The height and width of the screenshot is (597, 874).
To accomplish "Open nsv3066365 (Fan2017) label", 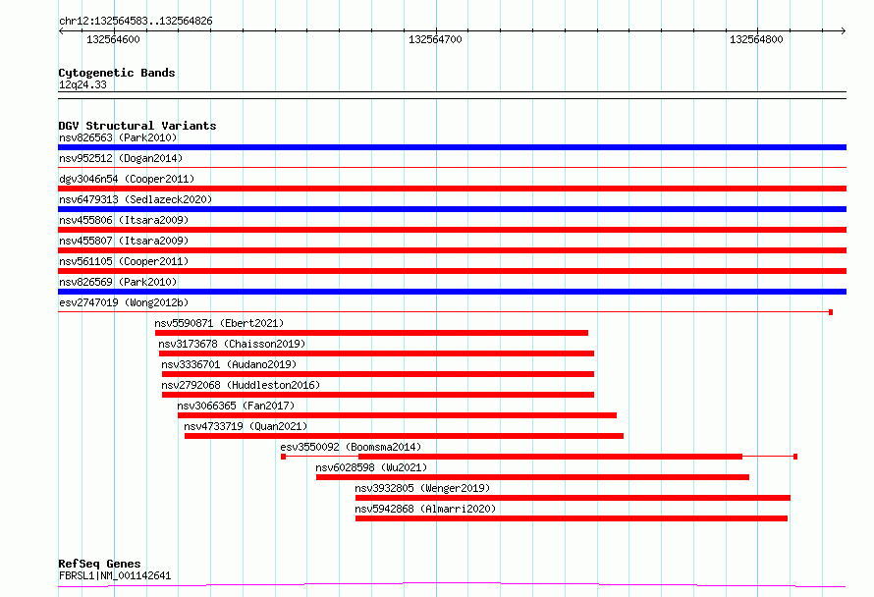I will [236, 406].
